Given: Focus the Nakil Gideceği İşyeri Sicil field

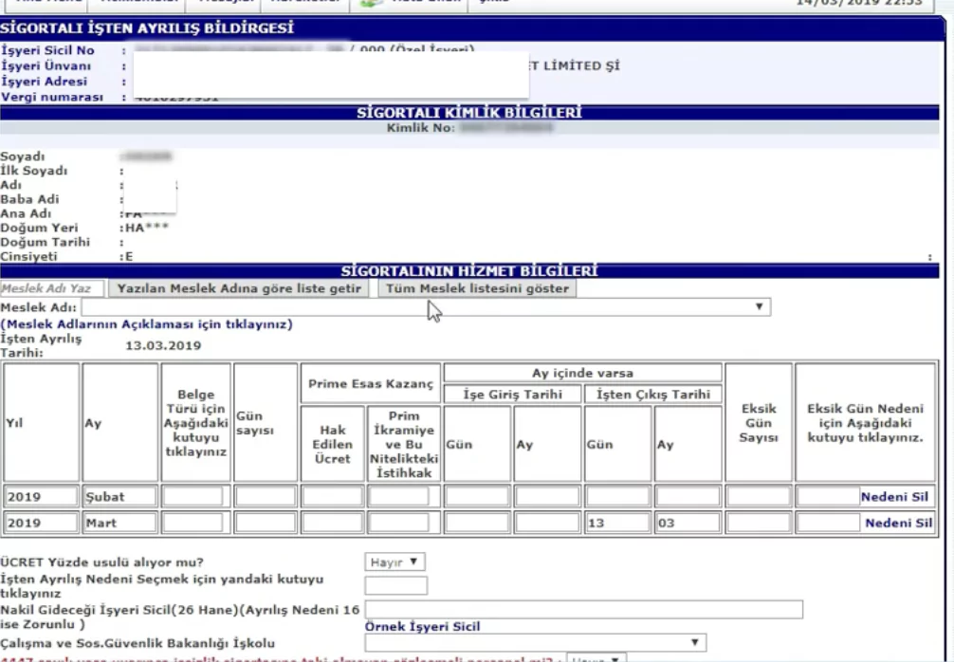Looking at the screenshot, I should coord(583,609).
